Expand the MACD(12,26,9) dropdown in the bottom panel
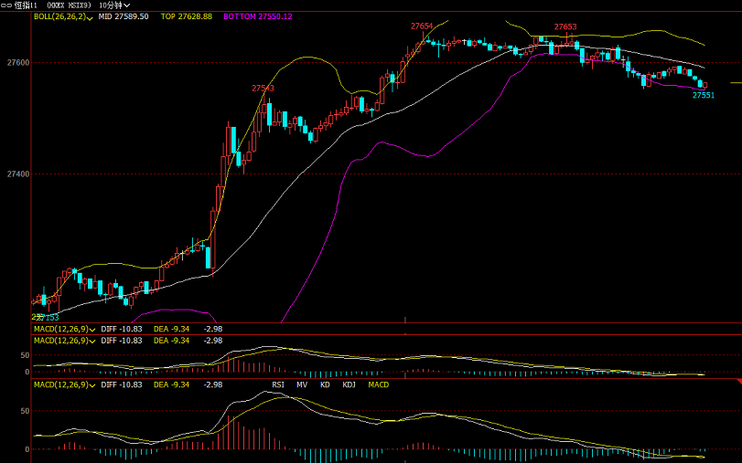Viewport: 742px width, 463px height. pyautogui.click(x=62, y=385)
